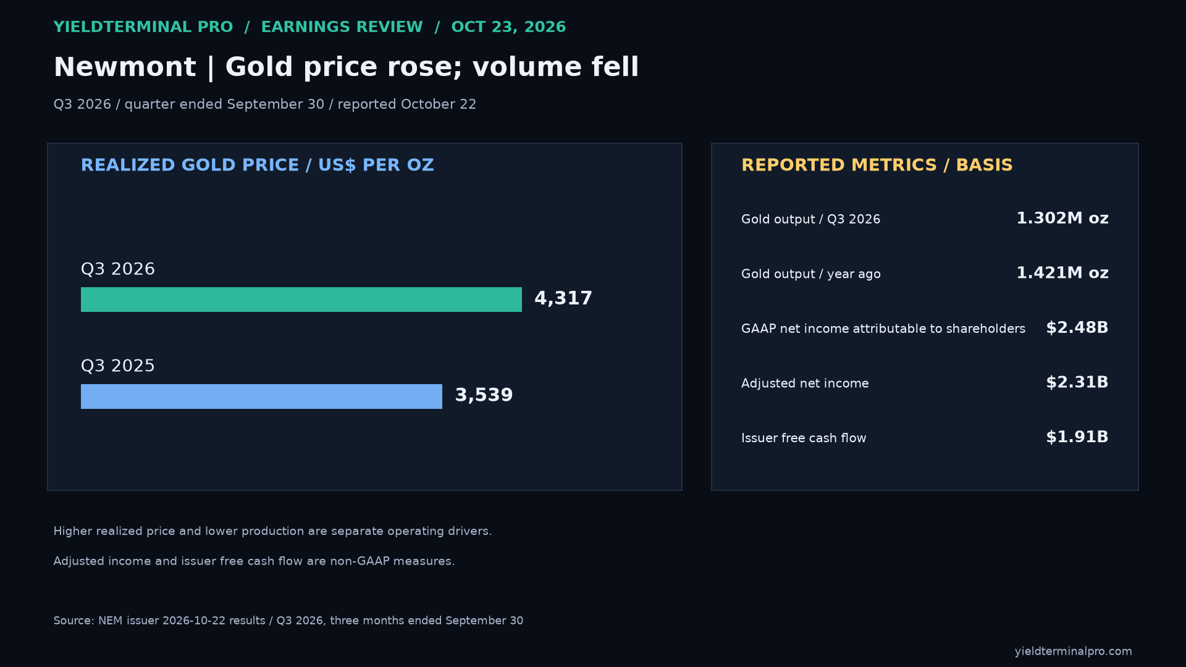The image size is (1186, 667).
Task: Select the green Q3 2026 price bar
Action: tap(301, 300)
